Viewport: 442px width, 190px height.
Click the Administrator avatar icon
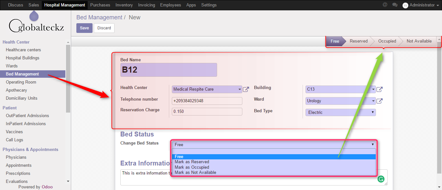[405, 5]
